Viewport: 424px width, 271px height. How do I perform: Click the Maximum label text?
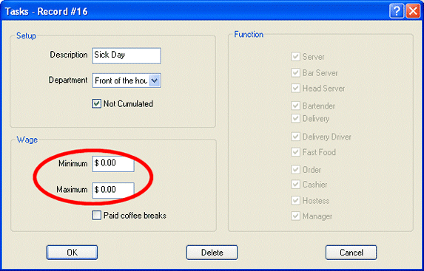[x=72, y=190]
